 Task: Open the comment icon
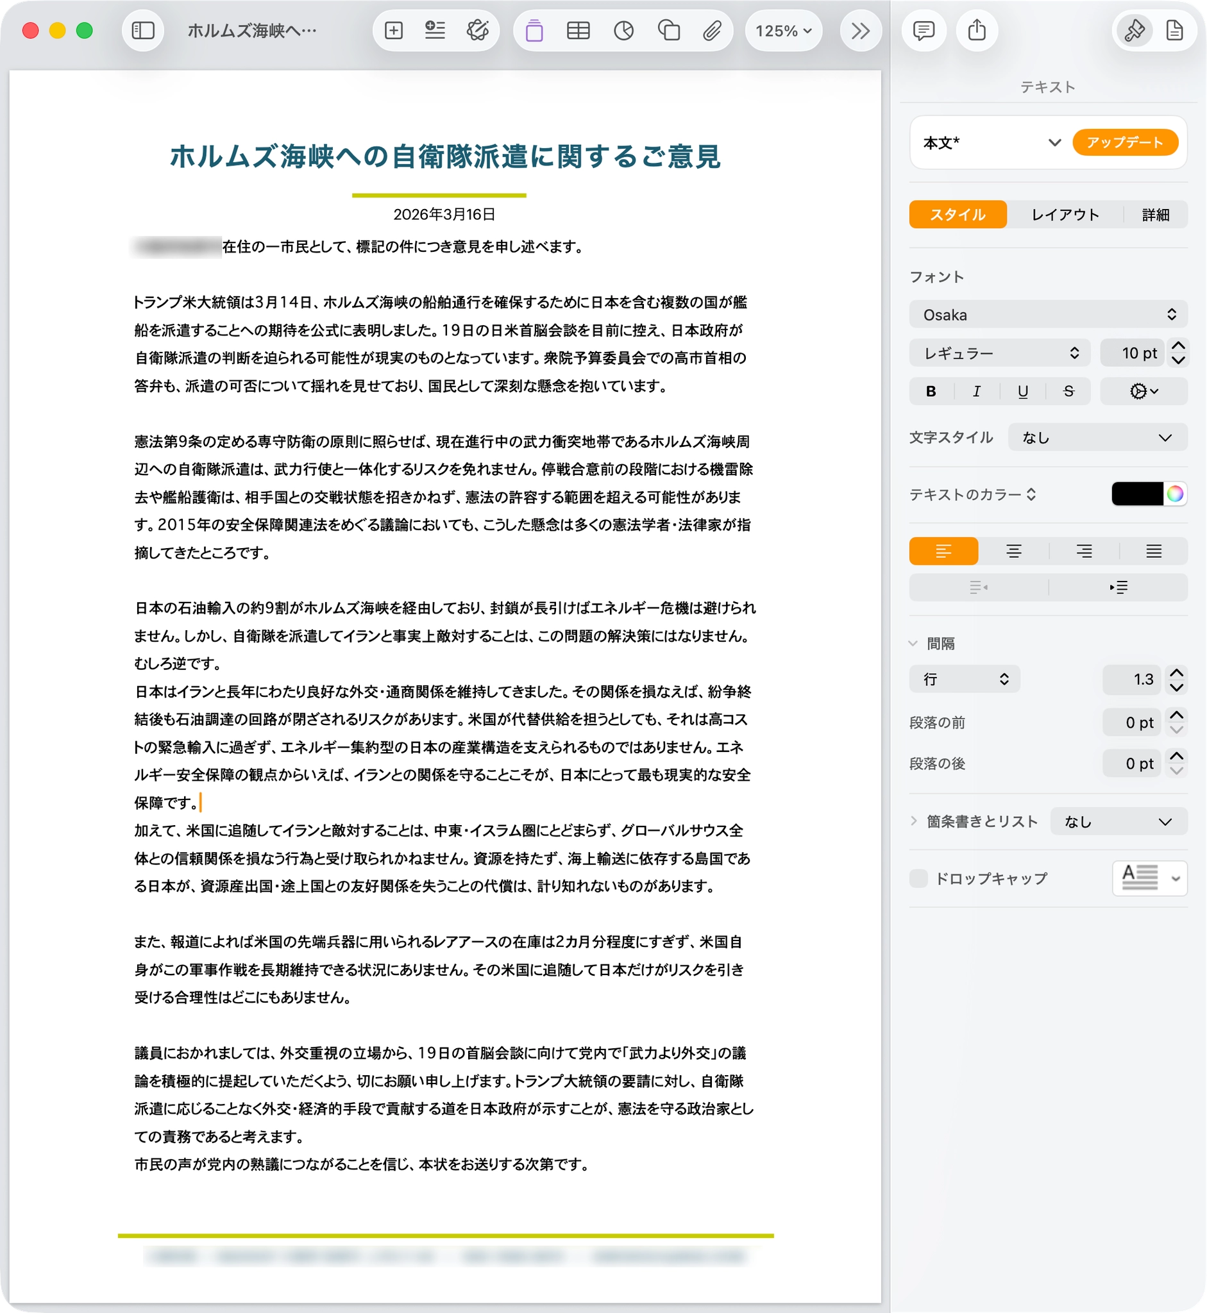pyautogui.click(x=924, y=31)
